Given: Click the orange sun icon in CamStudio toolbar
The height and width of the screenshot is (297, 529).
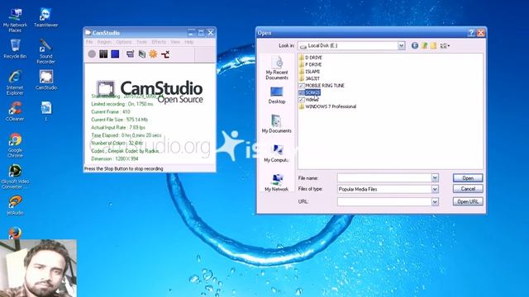Looking at the screenshot, I should click(x=153, y=54).
